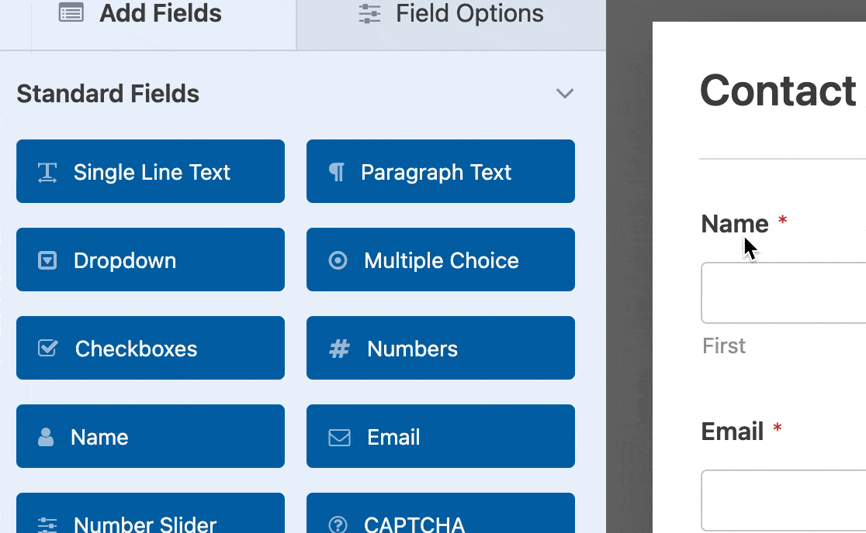Click the sliders icon beside Field Options

pyautogui.click(x=369, y=12)
